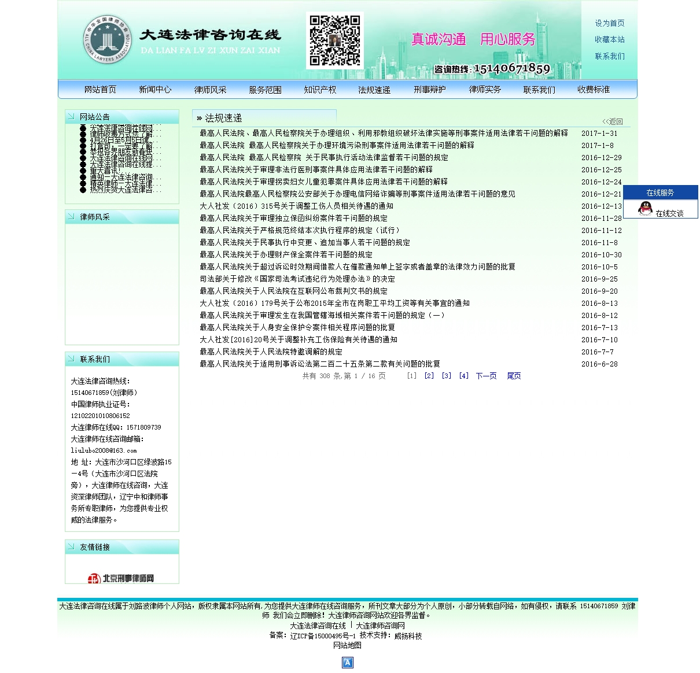Open the 网站首页 navigation item
The image size is (700, 673).
[100, 90]
